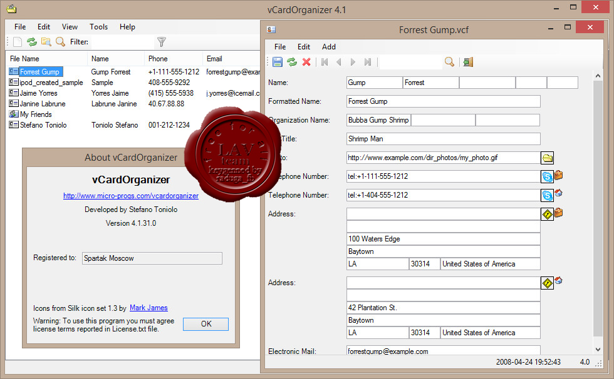Click work briefcase icon beside +1-111-555-1212 number
This screenshot has width=614, height=379.
click(x=559, y=175)
